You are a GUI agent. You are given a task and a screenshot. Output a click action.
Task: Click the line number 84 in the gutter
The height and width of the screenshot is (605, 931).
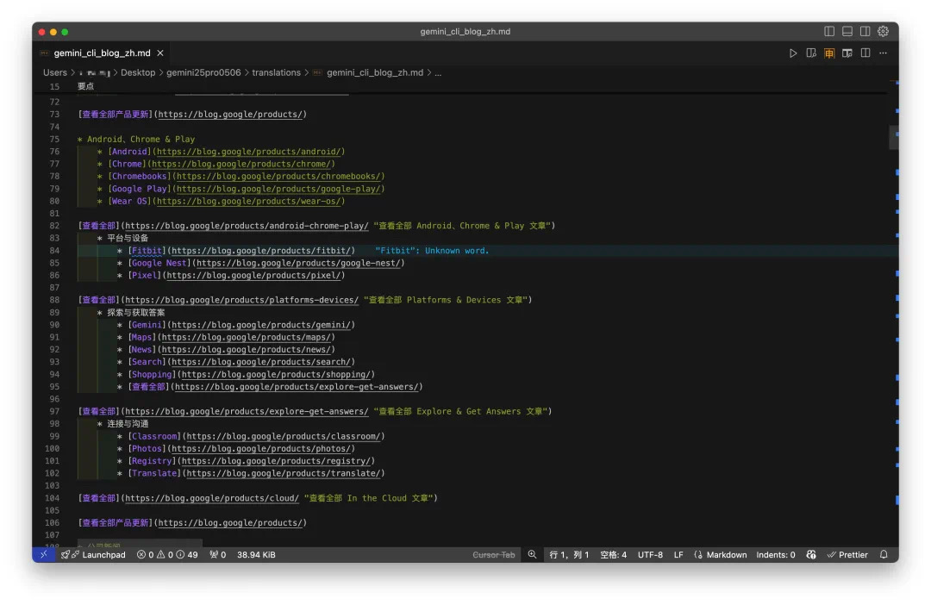coord(54,251)
